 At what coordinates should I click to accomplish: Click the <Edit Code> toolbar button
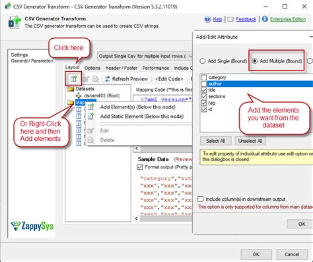click(169, 79)
